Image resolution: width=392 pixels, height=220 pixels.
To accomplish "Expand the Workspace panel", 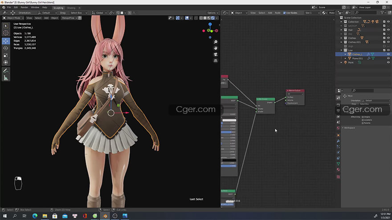I will point(349,128).
